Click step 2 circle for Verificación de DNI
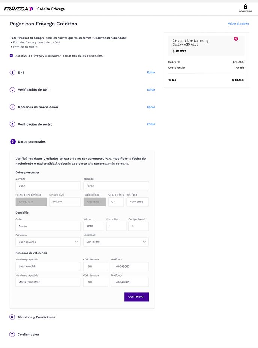This screenshot has height=348, width=258. pos(12,90)
